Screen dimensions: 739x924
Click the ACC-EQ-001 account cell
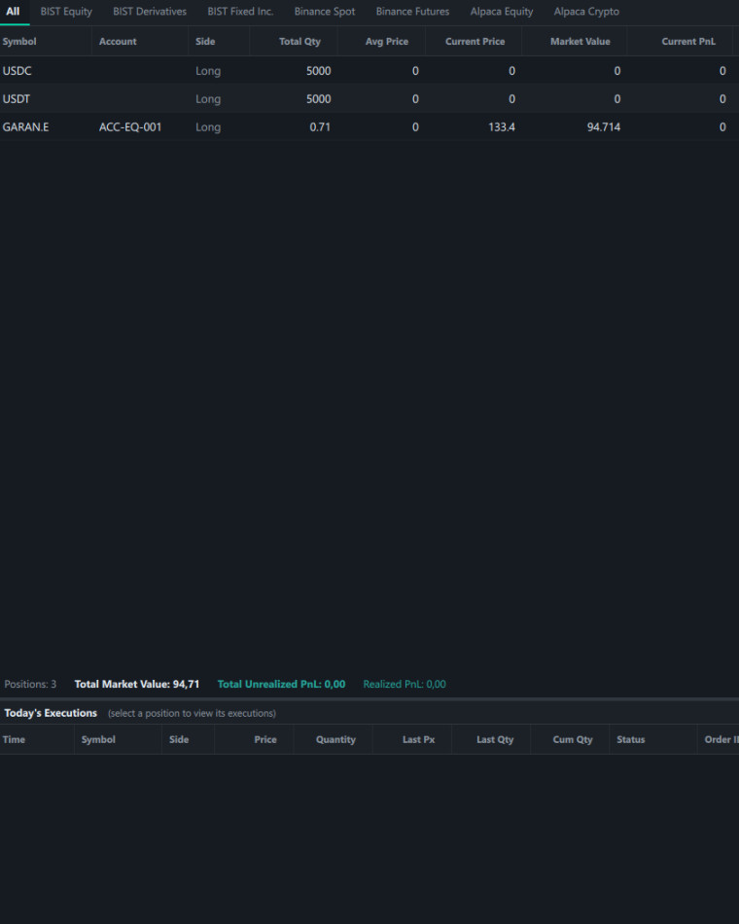[130, 127]
